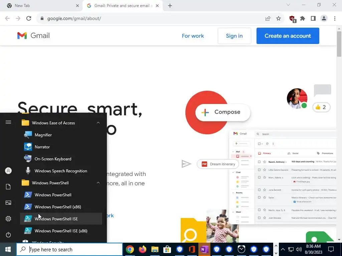Open Chrome three-dot menu

(x=335, y=19)
